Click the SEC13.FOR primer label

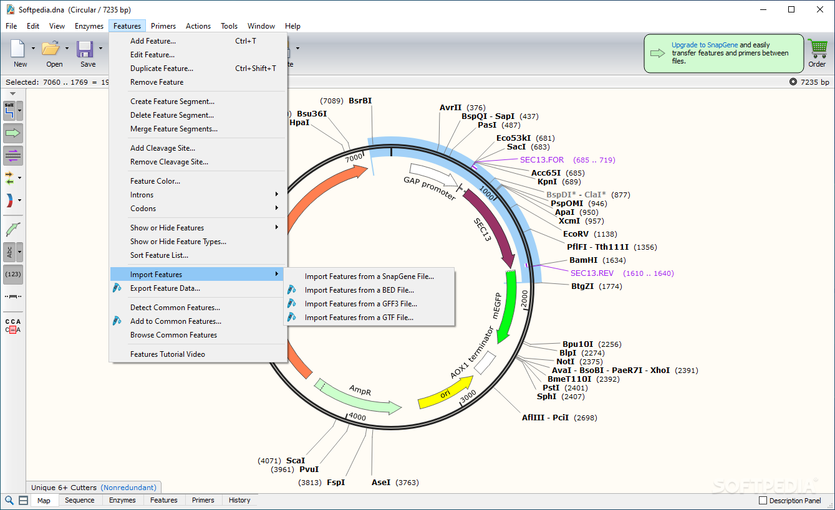pyautogui.click(x=542, y=159)
